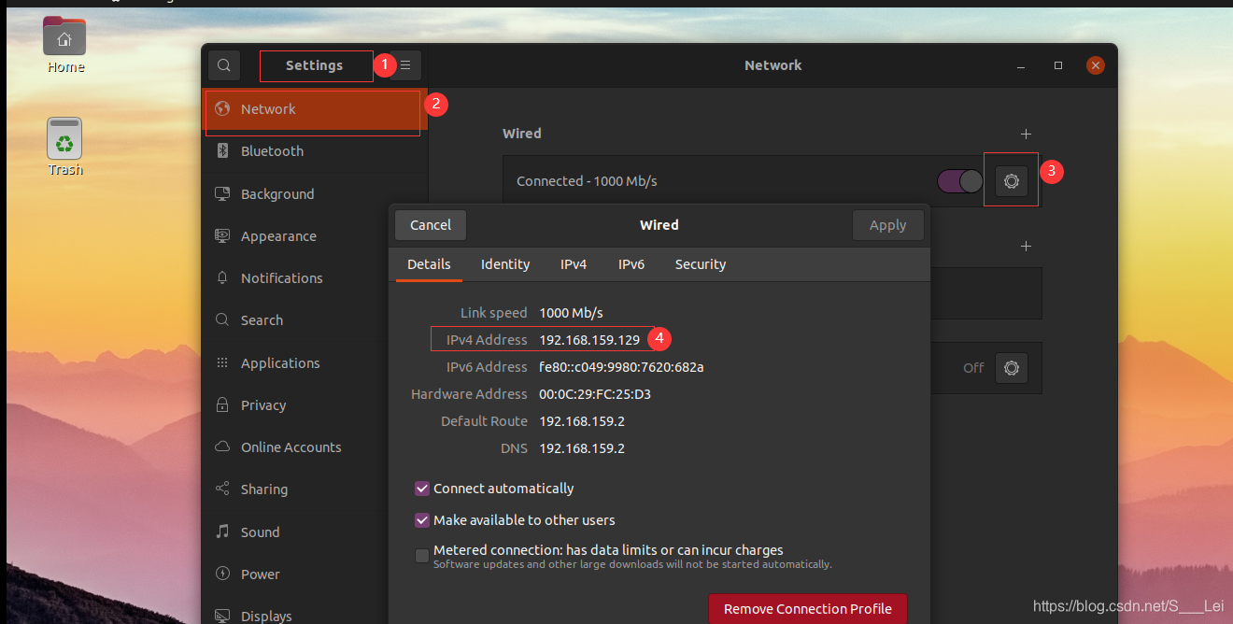Click the plus icon below Wired section

1026,246
